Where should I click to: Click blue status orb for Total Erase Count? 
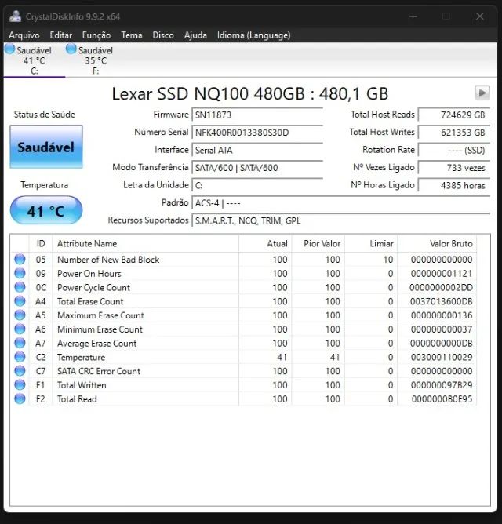(20, 301)
